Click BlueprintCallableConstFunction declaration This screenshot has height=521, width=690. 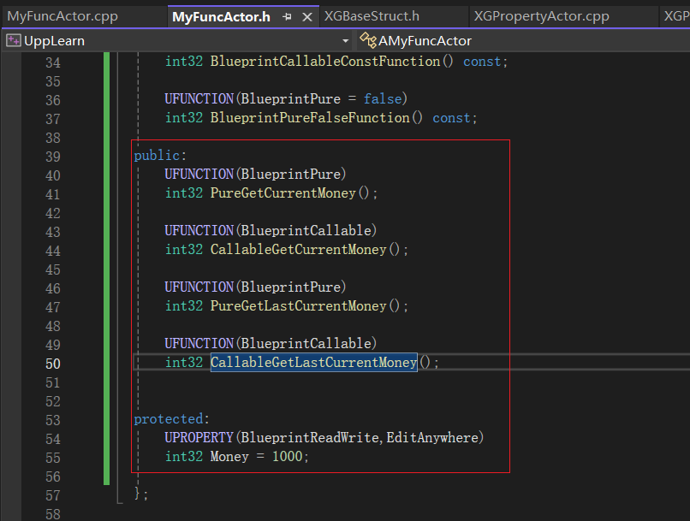pyautogui.click(x=325, y=61)
